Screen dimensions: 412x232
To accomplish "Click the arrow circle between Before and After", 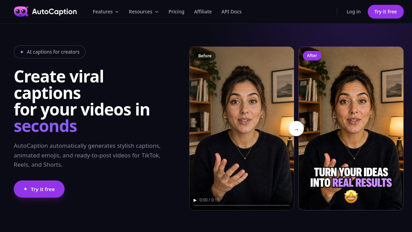I will pyautogui.click(x=296, y=129).
